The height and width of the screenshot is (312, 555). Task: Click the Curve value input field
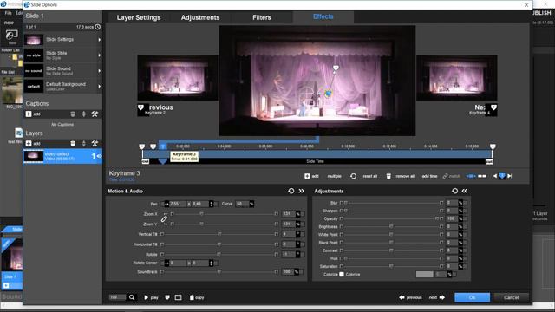[x=242, y=204]
